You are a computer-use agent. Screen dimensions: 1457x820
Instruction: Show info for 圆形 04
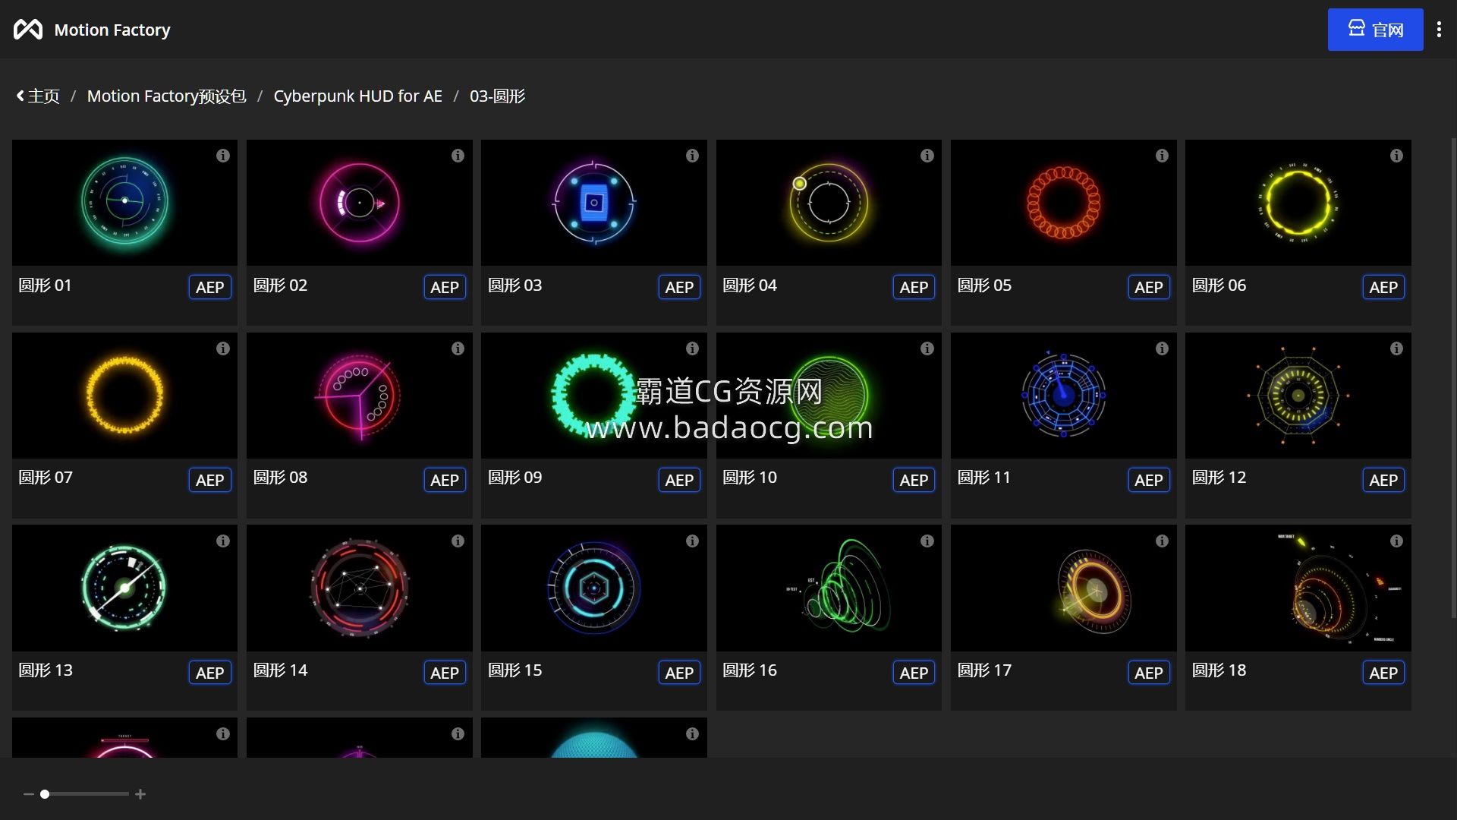click(x=927, y=156)
